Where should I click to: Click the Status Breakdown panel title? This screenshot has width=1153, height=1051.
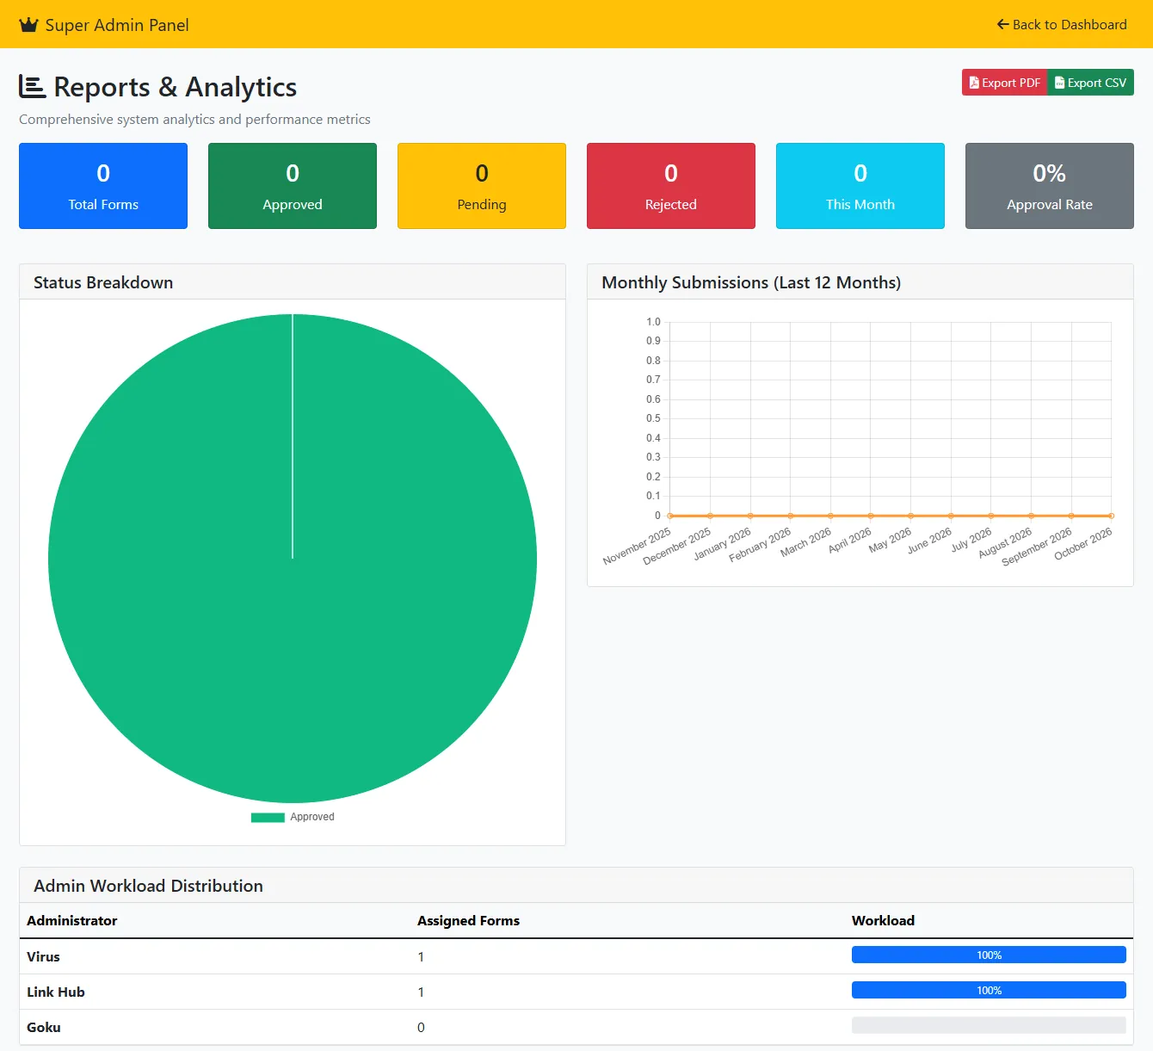(103, 282)
